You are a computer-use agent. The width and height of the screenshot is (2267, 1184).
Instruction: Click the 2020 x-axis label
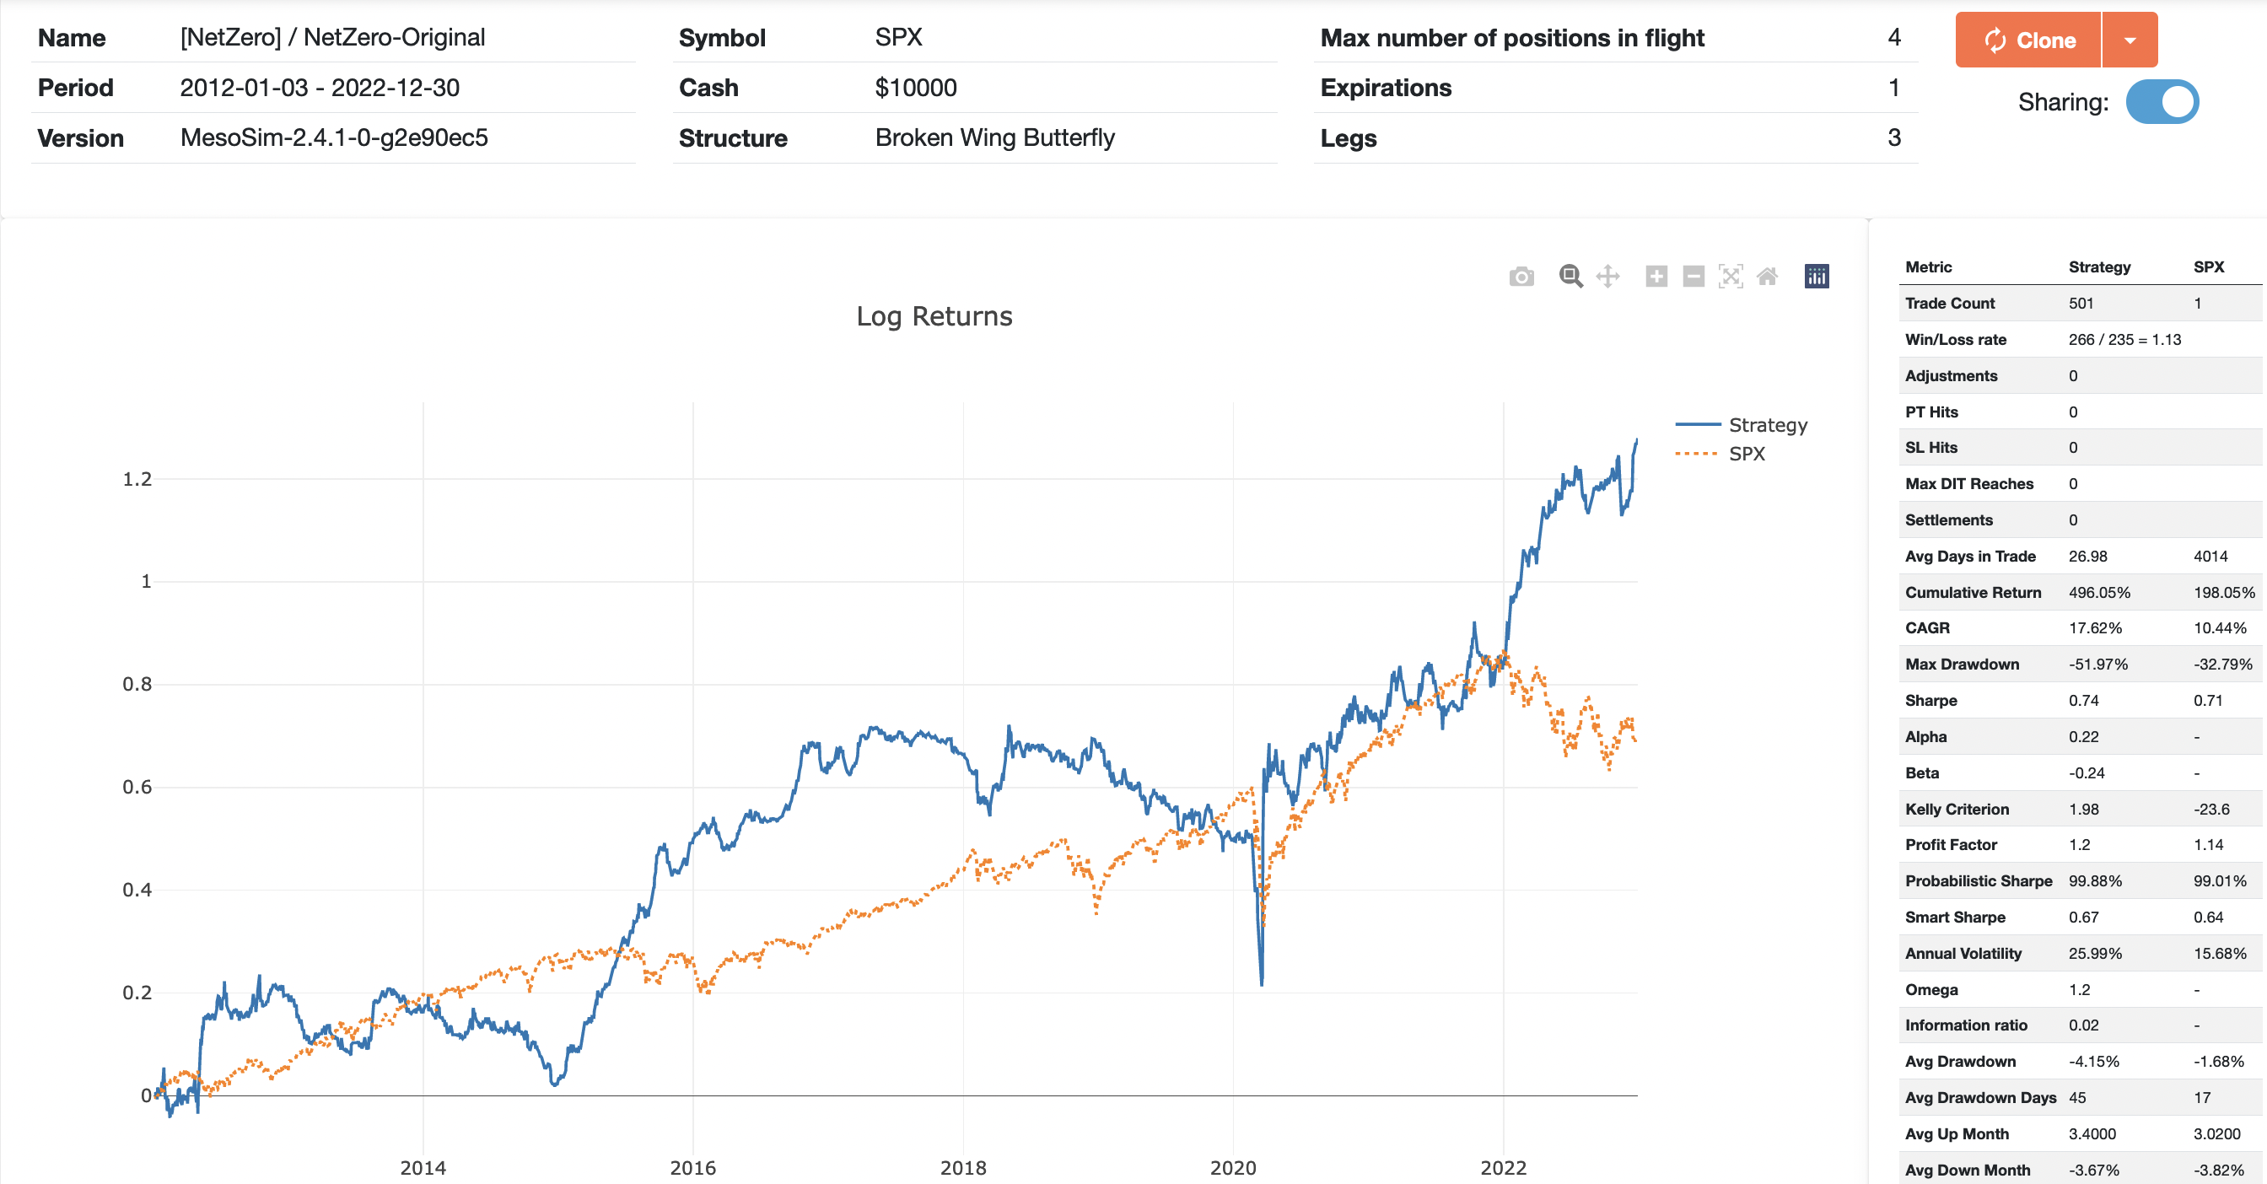pyautogui.click(x=1233, y=1168)
